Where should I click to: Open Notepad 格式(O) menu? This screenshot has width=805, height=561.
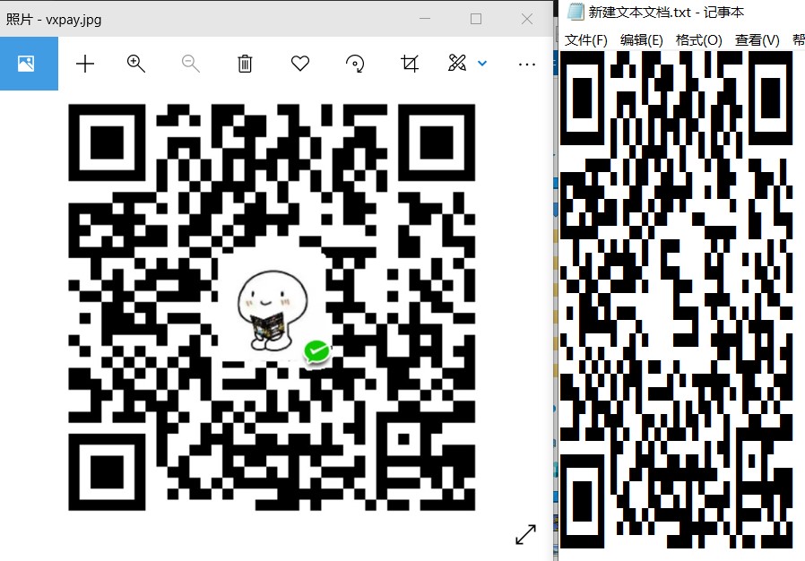pyautogui.click(x=698, y=40)
